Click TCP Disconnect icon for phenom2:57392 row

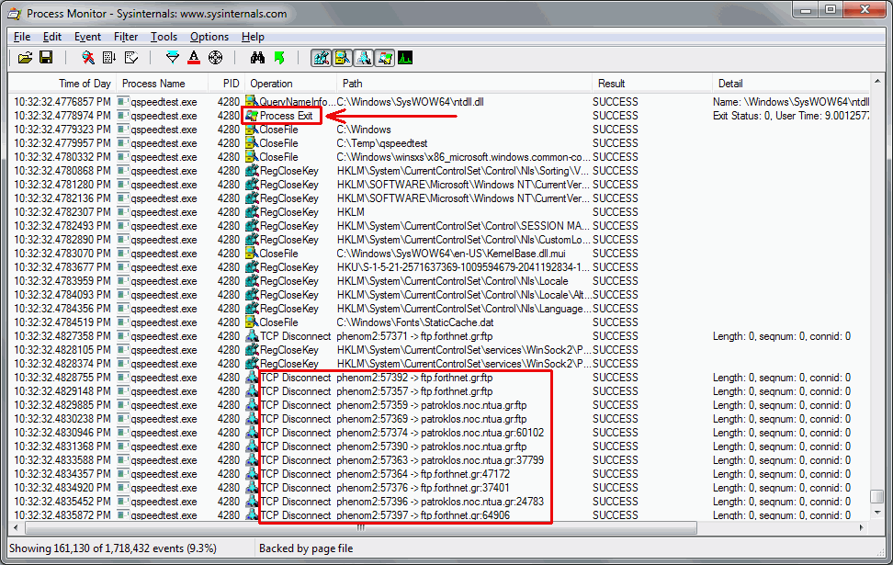click(x=252, y=377)
